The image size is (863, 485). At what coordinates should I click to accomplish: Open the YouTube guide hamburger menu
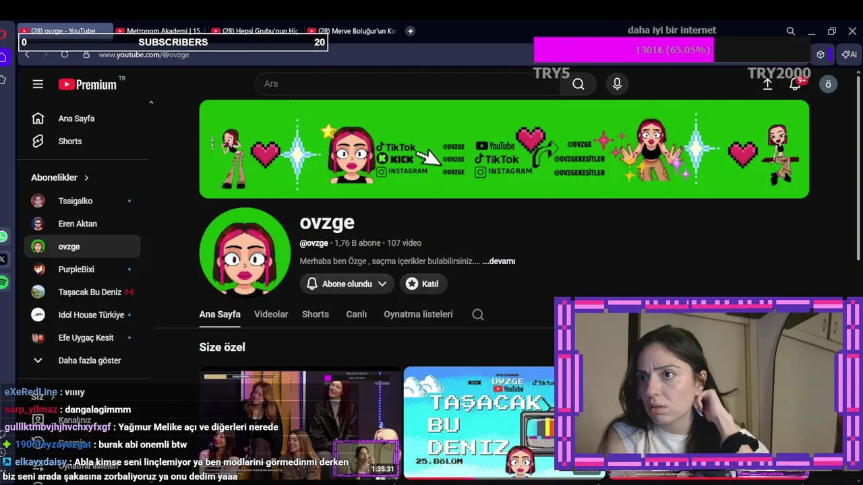click(x=38, y=84)
